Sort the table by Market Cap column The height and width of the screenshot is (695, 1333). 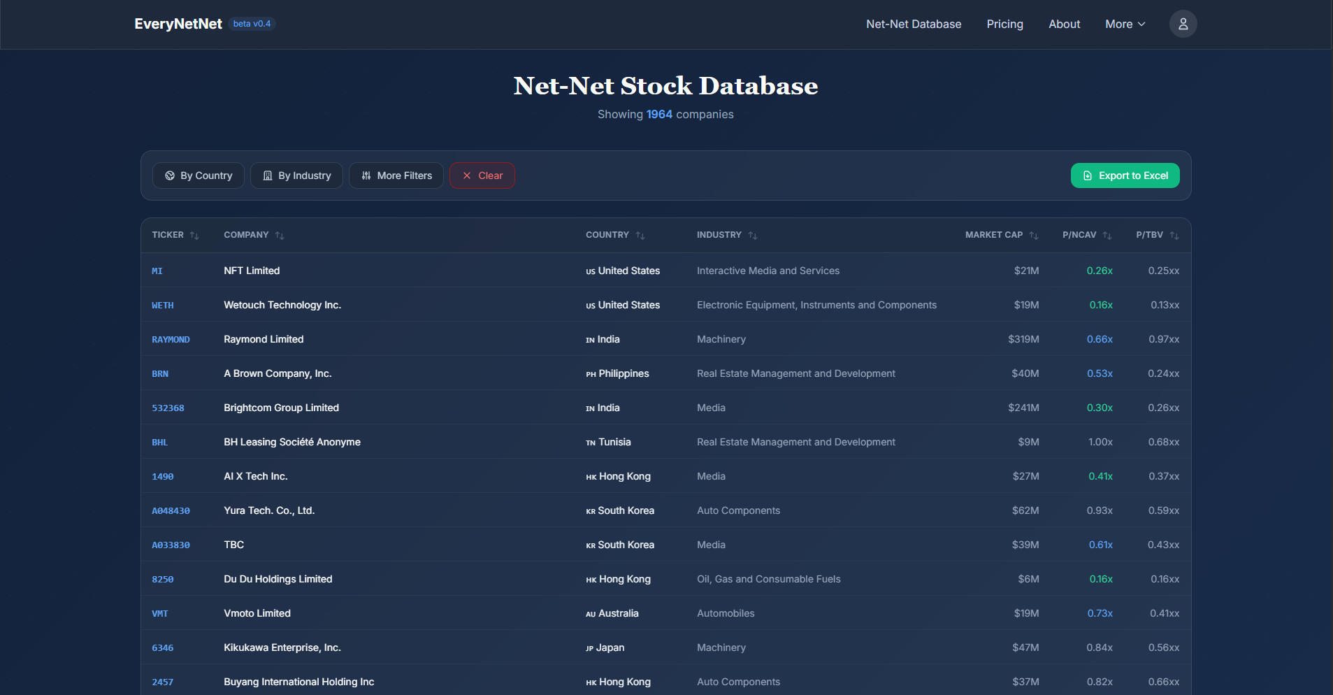click(1032, 235)
